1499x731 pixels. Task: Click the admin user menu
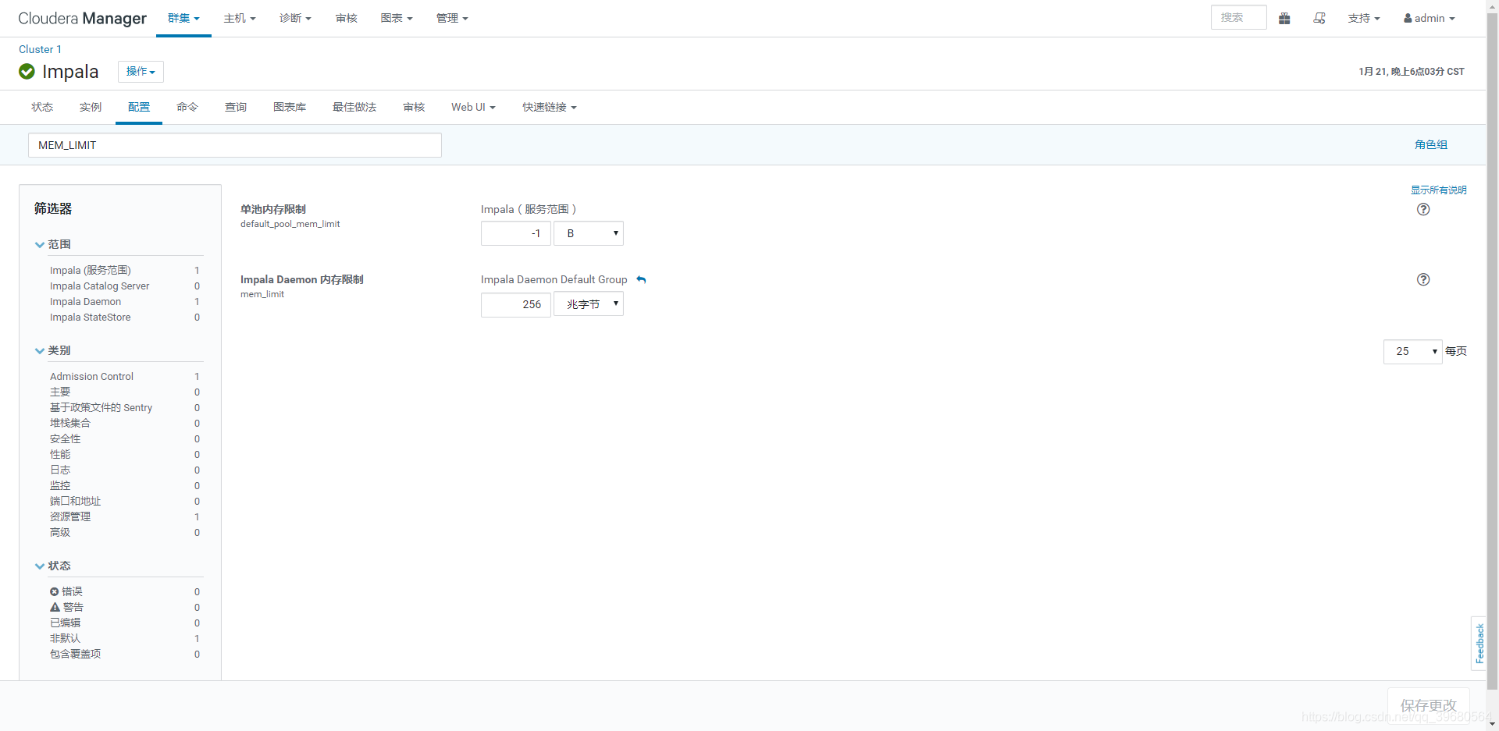pyautogui.click(x=1430, y=18)
